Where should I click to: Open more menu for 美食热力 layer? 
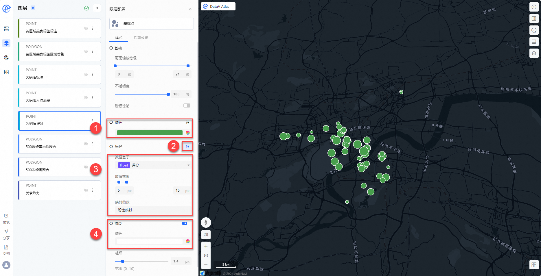pyautogui.click(x=93, y=190)
